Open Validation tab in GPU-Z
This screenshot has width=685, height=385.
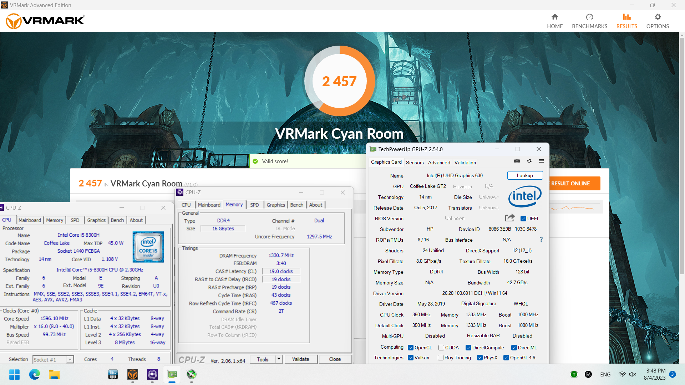(465, 163)
